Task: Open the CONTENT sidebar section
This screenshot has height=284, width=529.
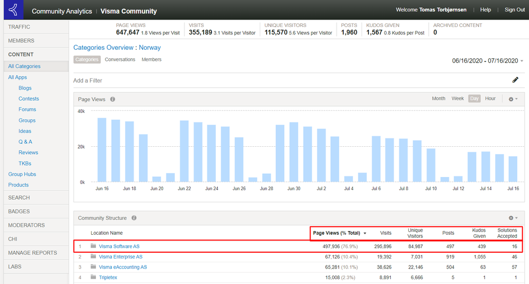Action: [36, 54]
